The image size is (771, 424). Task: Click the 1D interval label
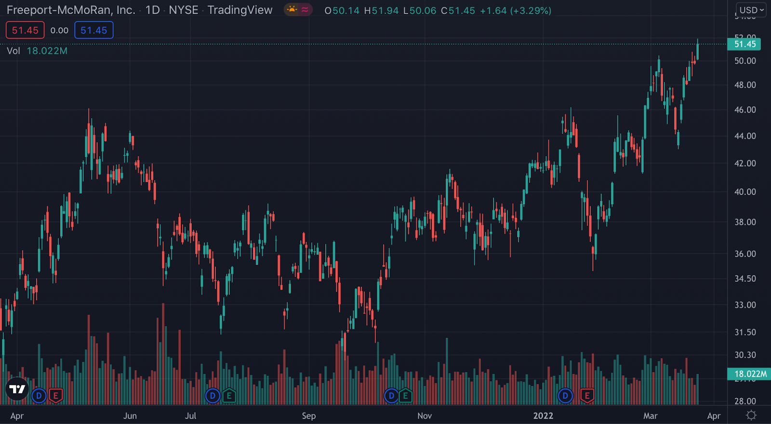click(x=153, y=10)
